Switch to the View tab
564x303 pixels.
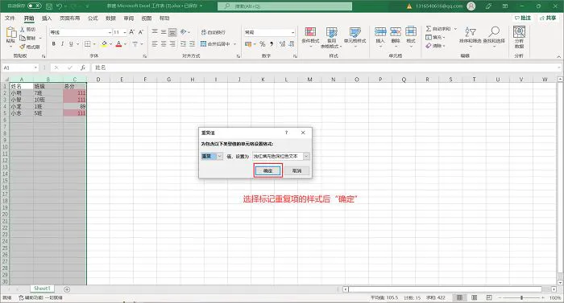click(x=146, y=18)
